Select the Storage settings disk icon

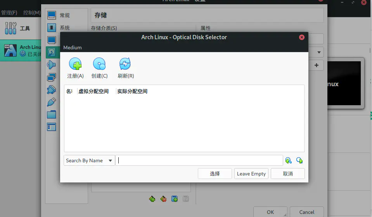click(52, 52)
